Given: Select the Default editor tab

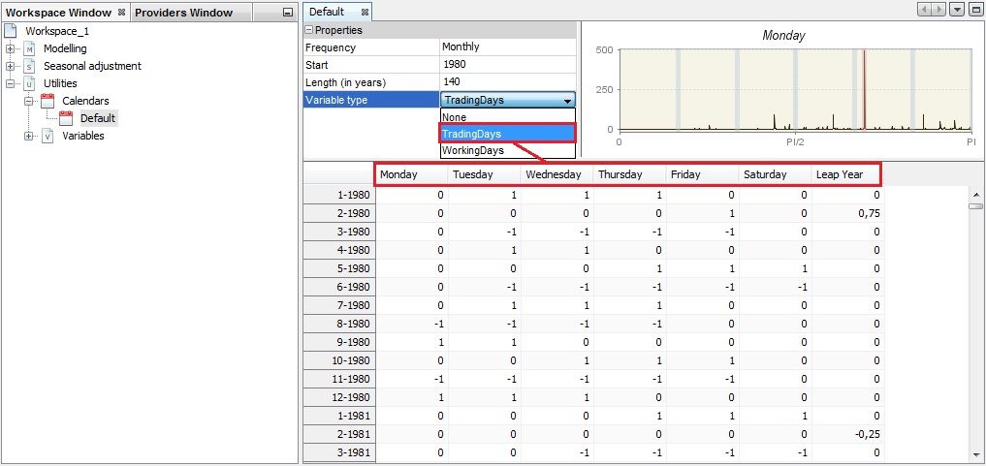Looking at the screenshot, I should [327, 12].
